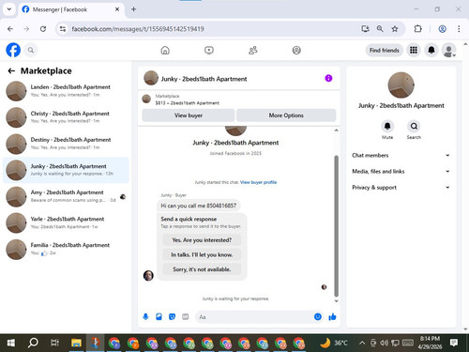Send a thumbs up like
Viewport: 469px width, 352px height.
click(332, 317)
